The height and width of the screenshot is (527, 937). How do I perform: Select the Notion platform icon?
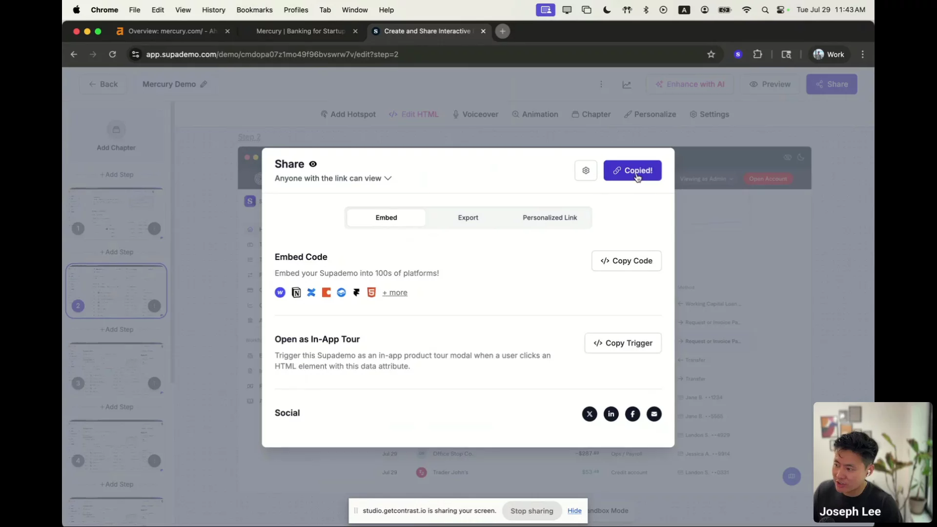pos(296,292)
